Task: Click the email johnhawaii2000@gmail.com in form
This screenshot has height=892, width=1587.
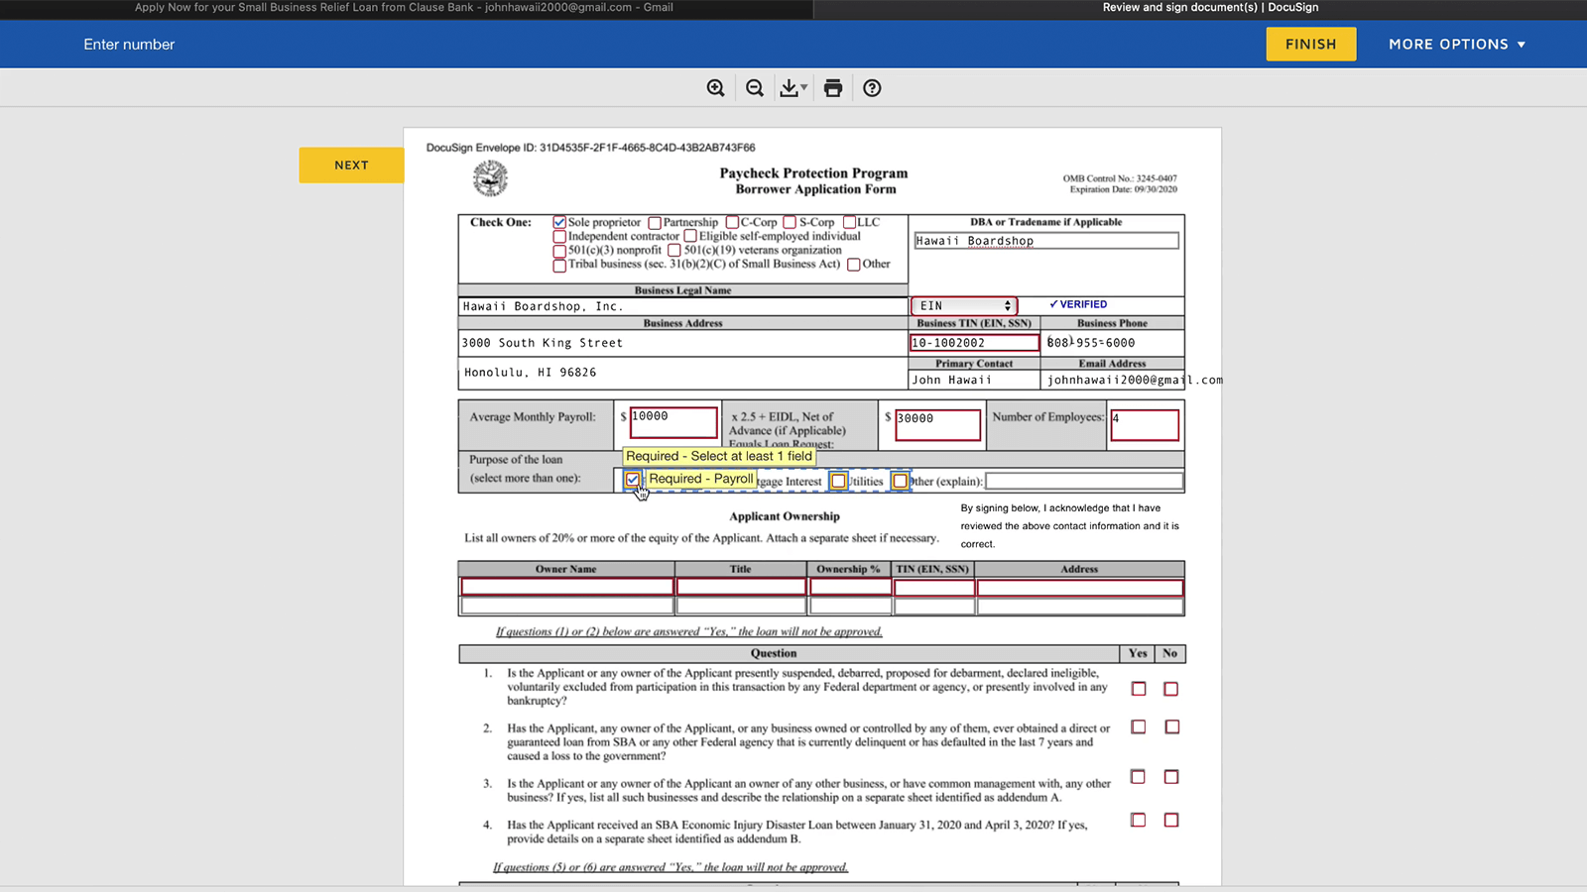Action: [x=1135, y=380]
